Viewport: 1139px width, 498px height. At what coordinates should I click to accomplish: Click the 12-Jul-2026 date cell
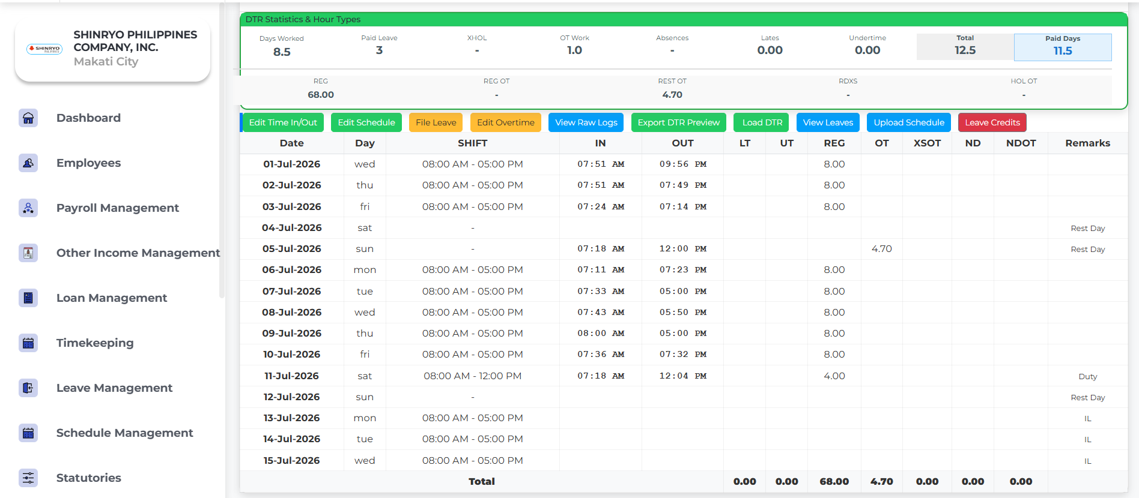[x=292, y=397]
